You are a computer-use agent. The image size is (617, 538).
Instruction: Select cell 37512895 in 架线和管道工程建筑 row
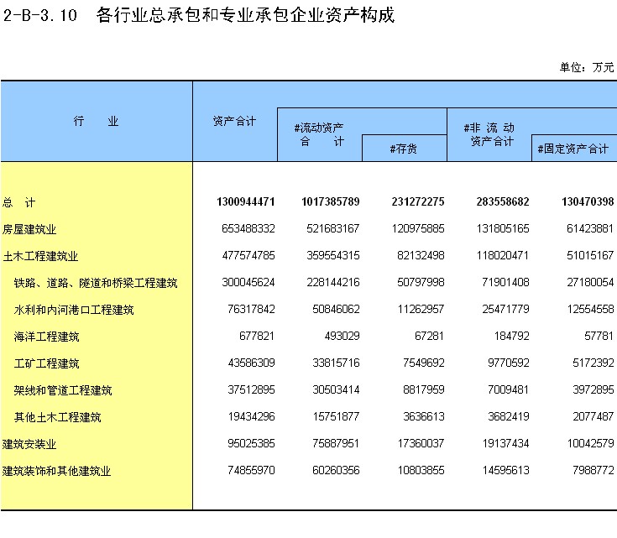(251, 389)
